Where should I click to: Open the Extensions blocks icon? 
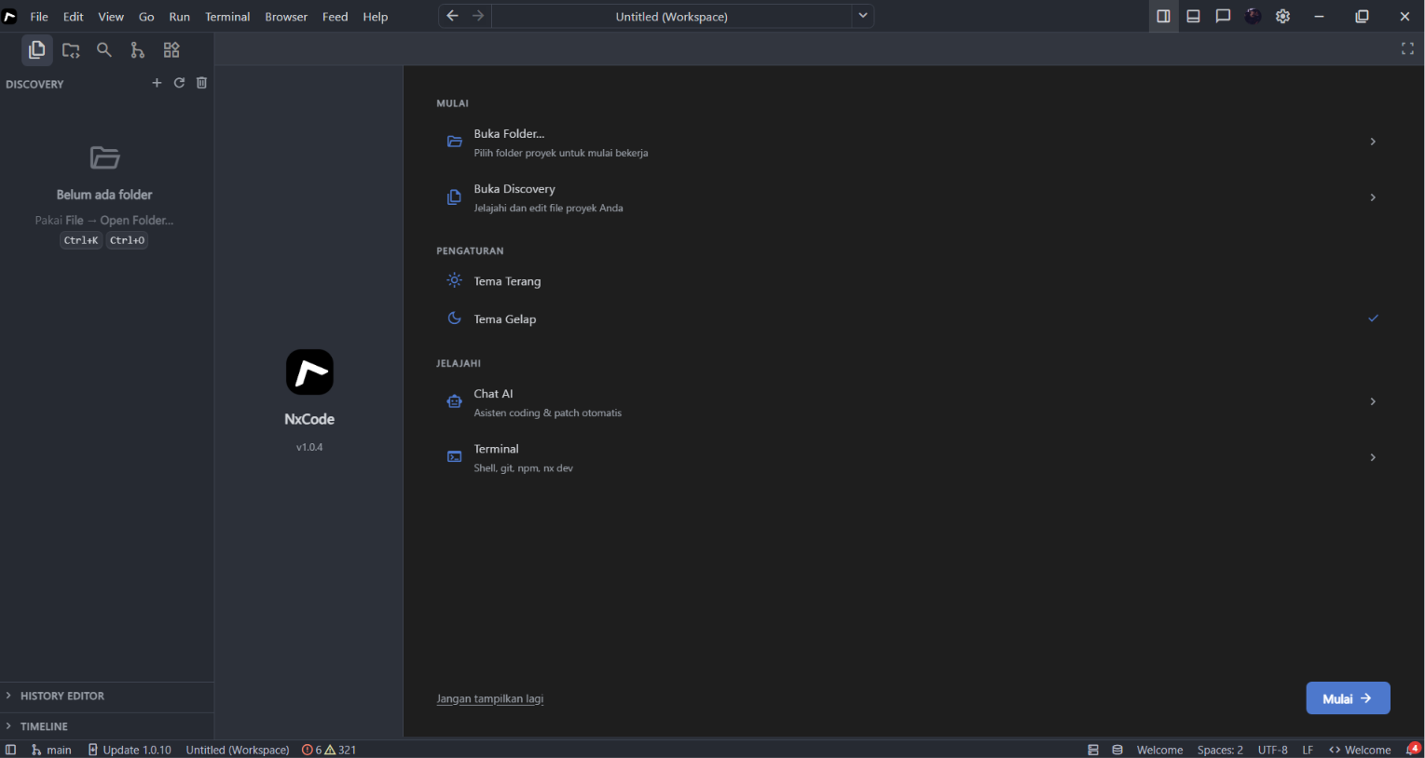pyautogui.click(x=171, y=50)
